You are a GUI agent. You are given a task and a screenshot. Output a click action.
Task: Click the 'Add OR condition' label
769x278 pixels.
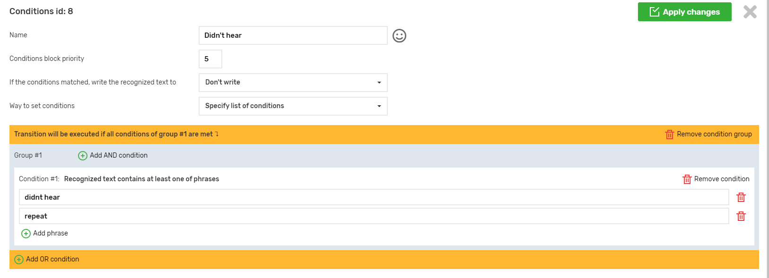[52, 259]
